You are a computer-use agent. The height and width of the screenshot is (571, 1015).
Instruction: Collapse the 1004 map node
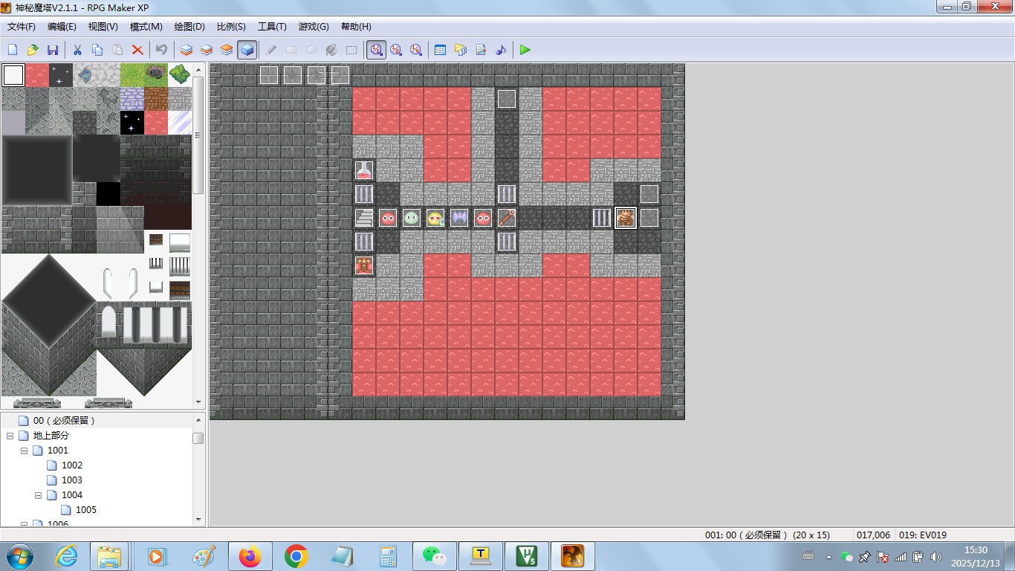point(39,495)
